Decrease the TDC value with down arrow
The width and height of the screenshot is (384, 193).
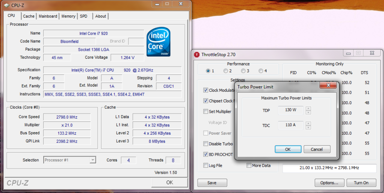308,127
